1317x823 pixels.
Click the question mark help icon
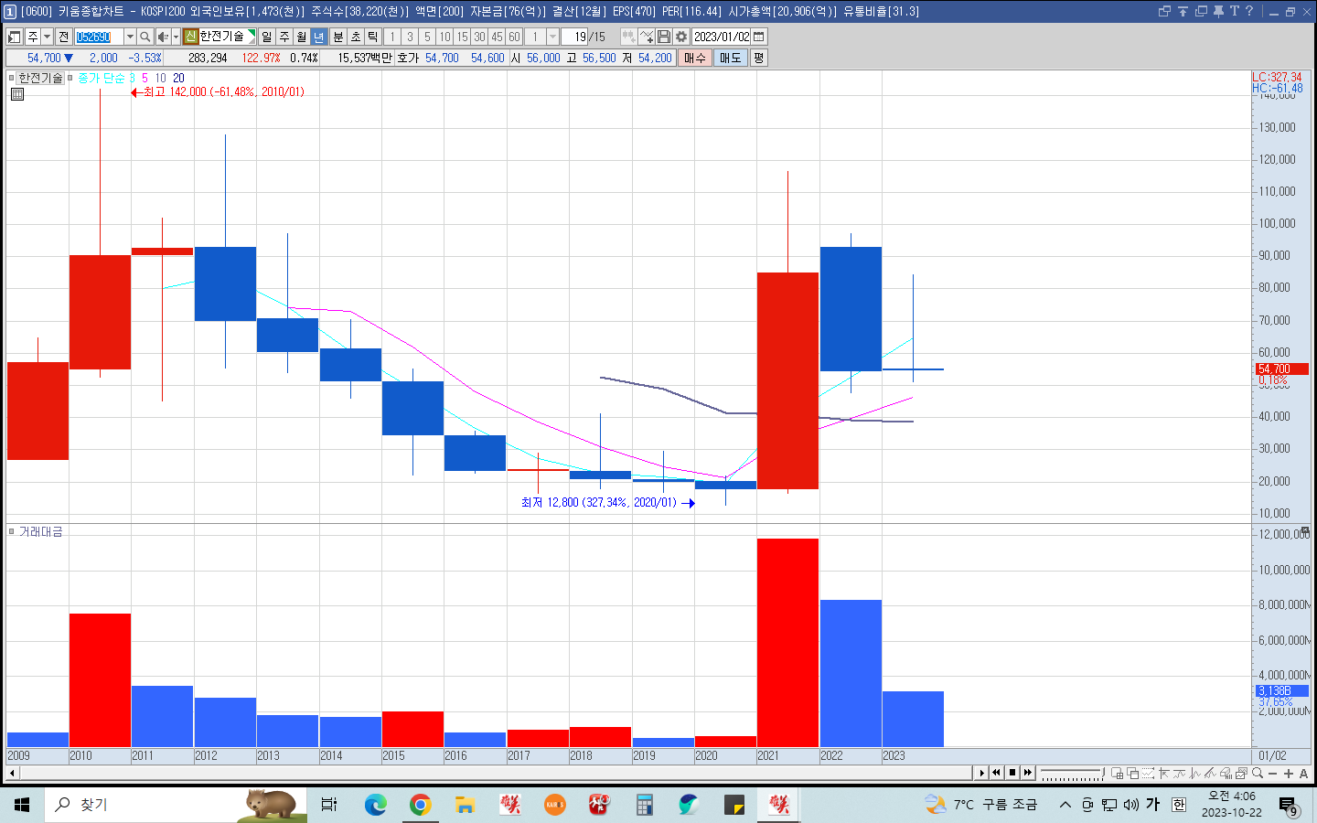(1249, 11)
